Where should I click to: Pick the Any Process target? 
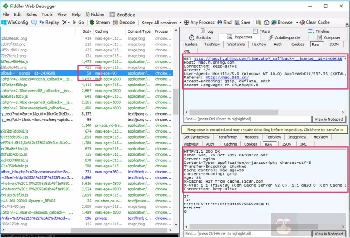(x=199, y=22)
